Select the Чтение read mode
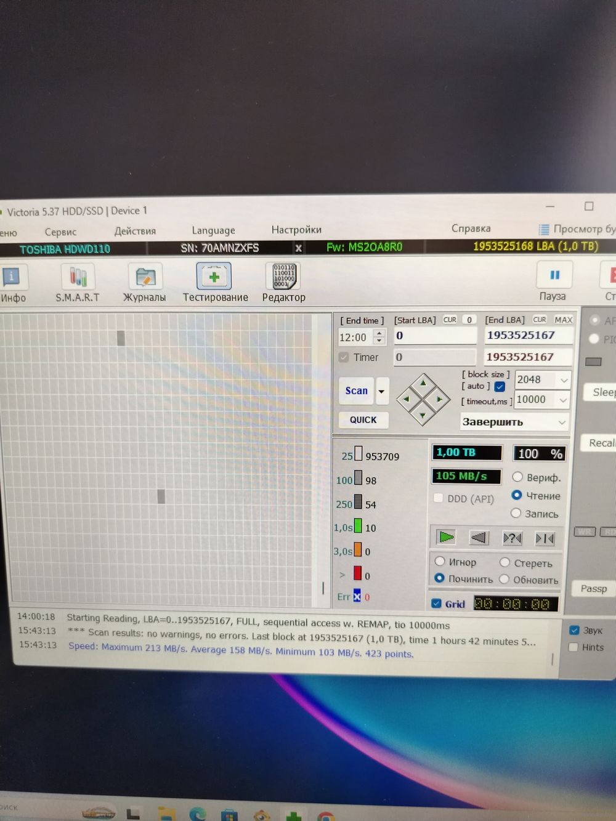 point(516,495)
